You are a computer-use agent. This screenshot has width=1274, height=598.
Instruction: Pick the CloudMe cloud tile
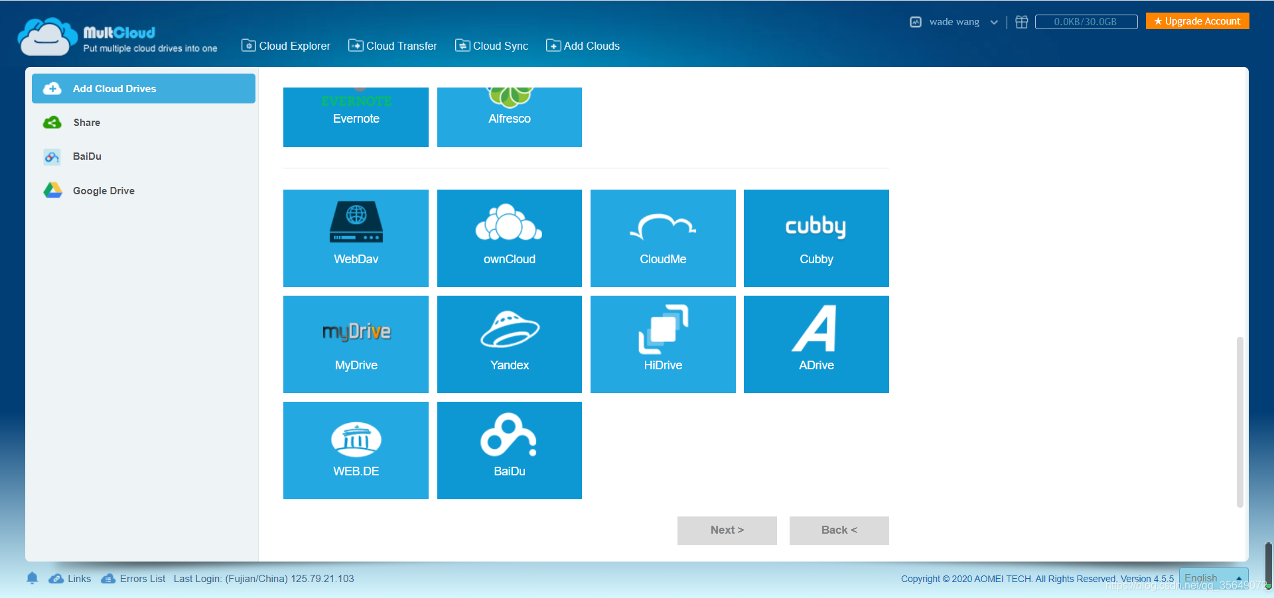pos(663,238)
